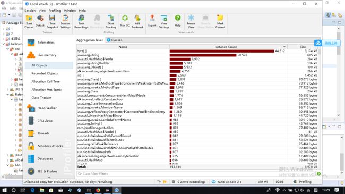Select the All Objects view

(x=49, y=65)
